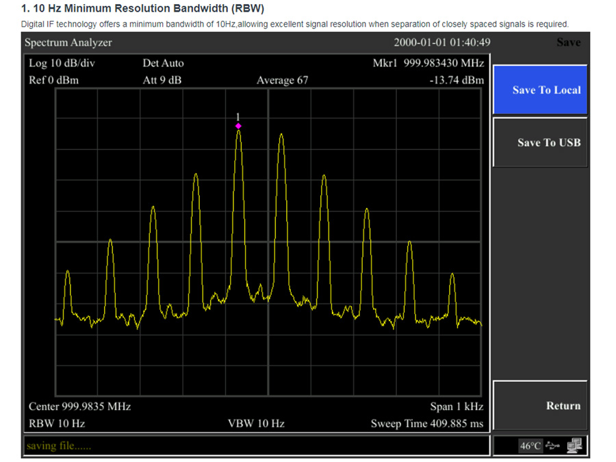Viewport: 616px width, 462px height.
Task: Select the Save menu header
Action: point(569,42)
